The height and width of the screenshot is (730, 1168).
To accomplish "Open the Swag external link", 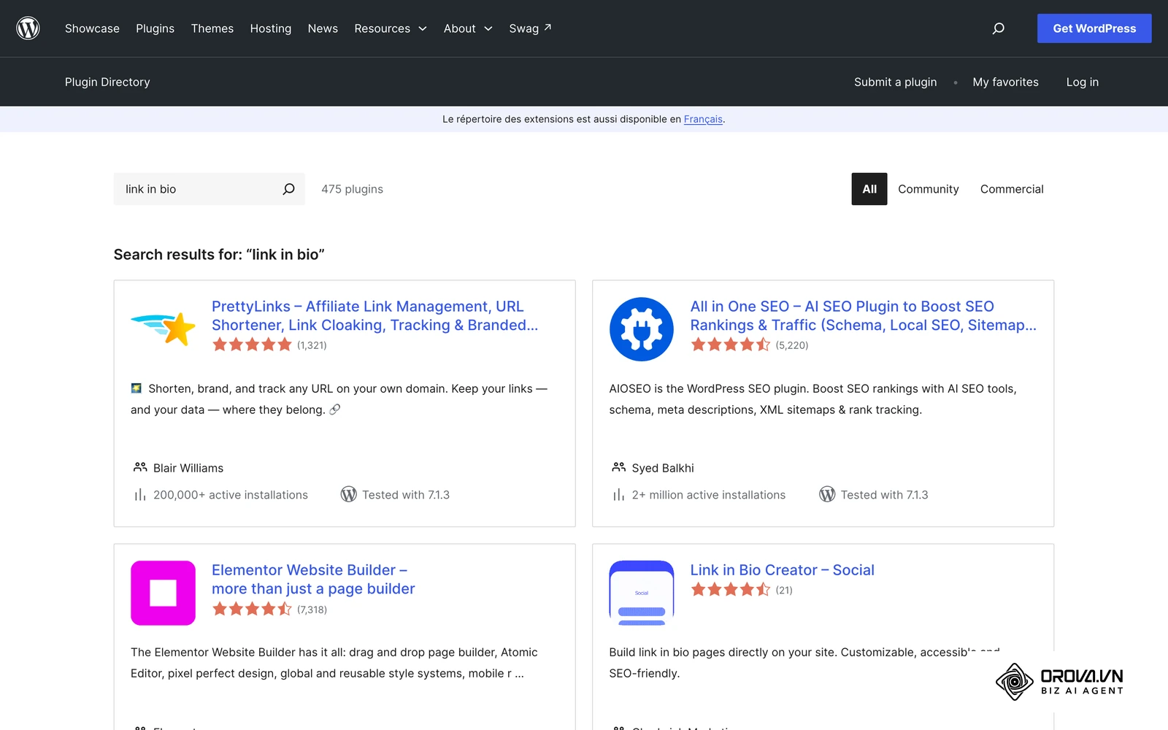I will (530, 28).
